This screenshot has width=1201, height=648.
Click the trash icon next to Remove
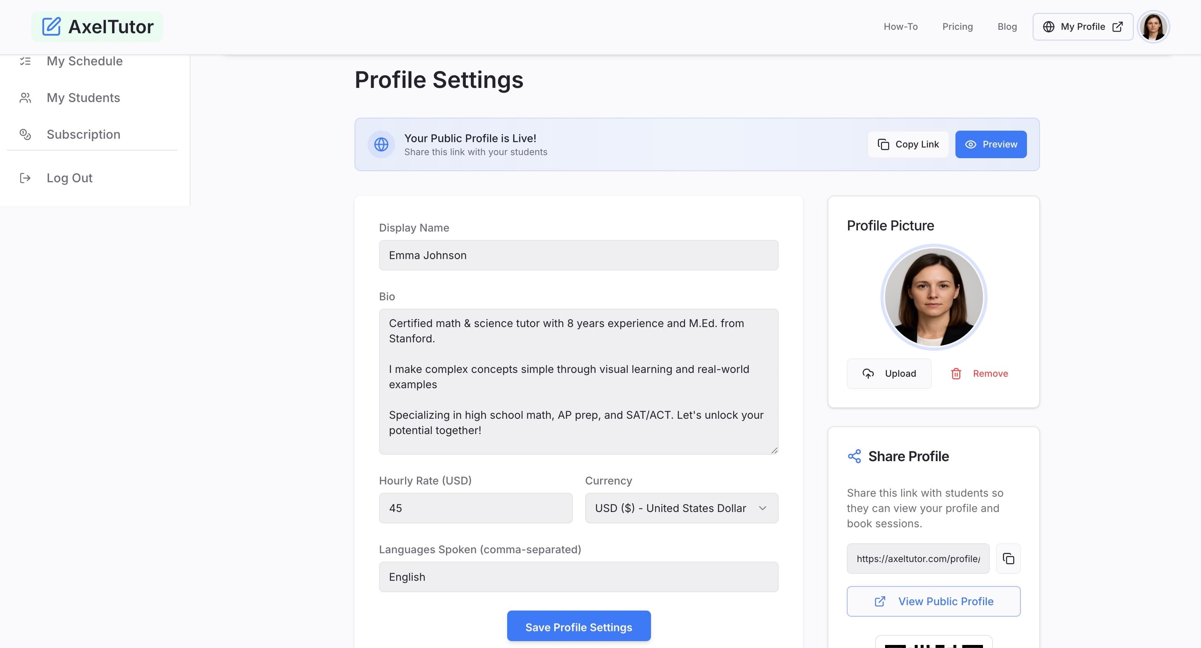(x=956, y=374)
